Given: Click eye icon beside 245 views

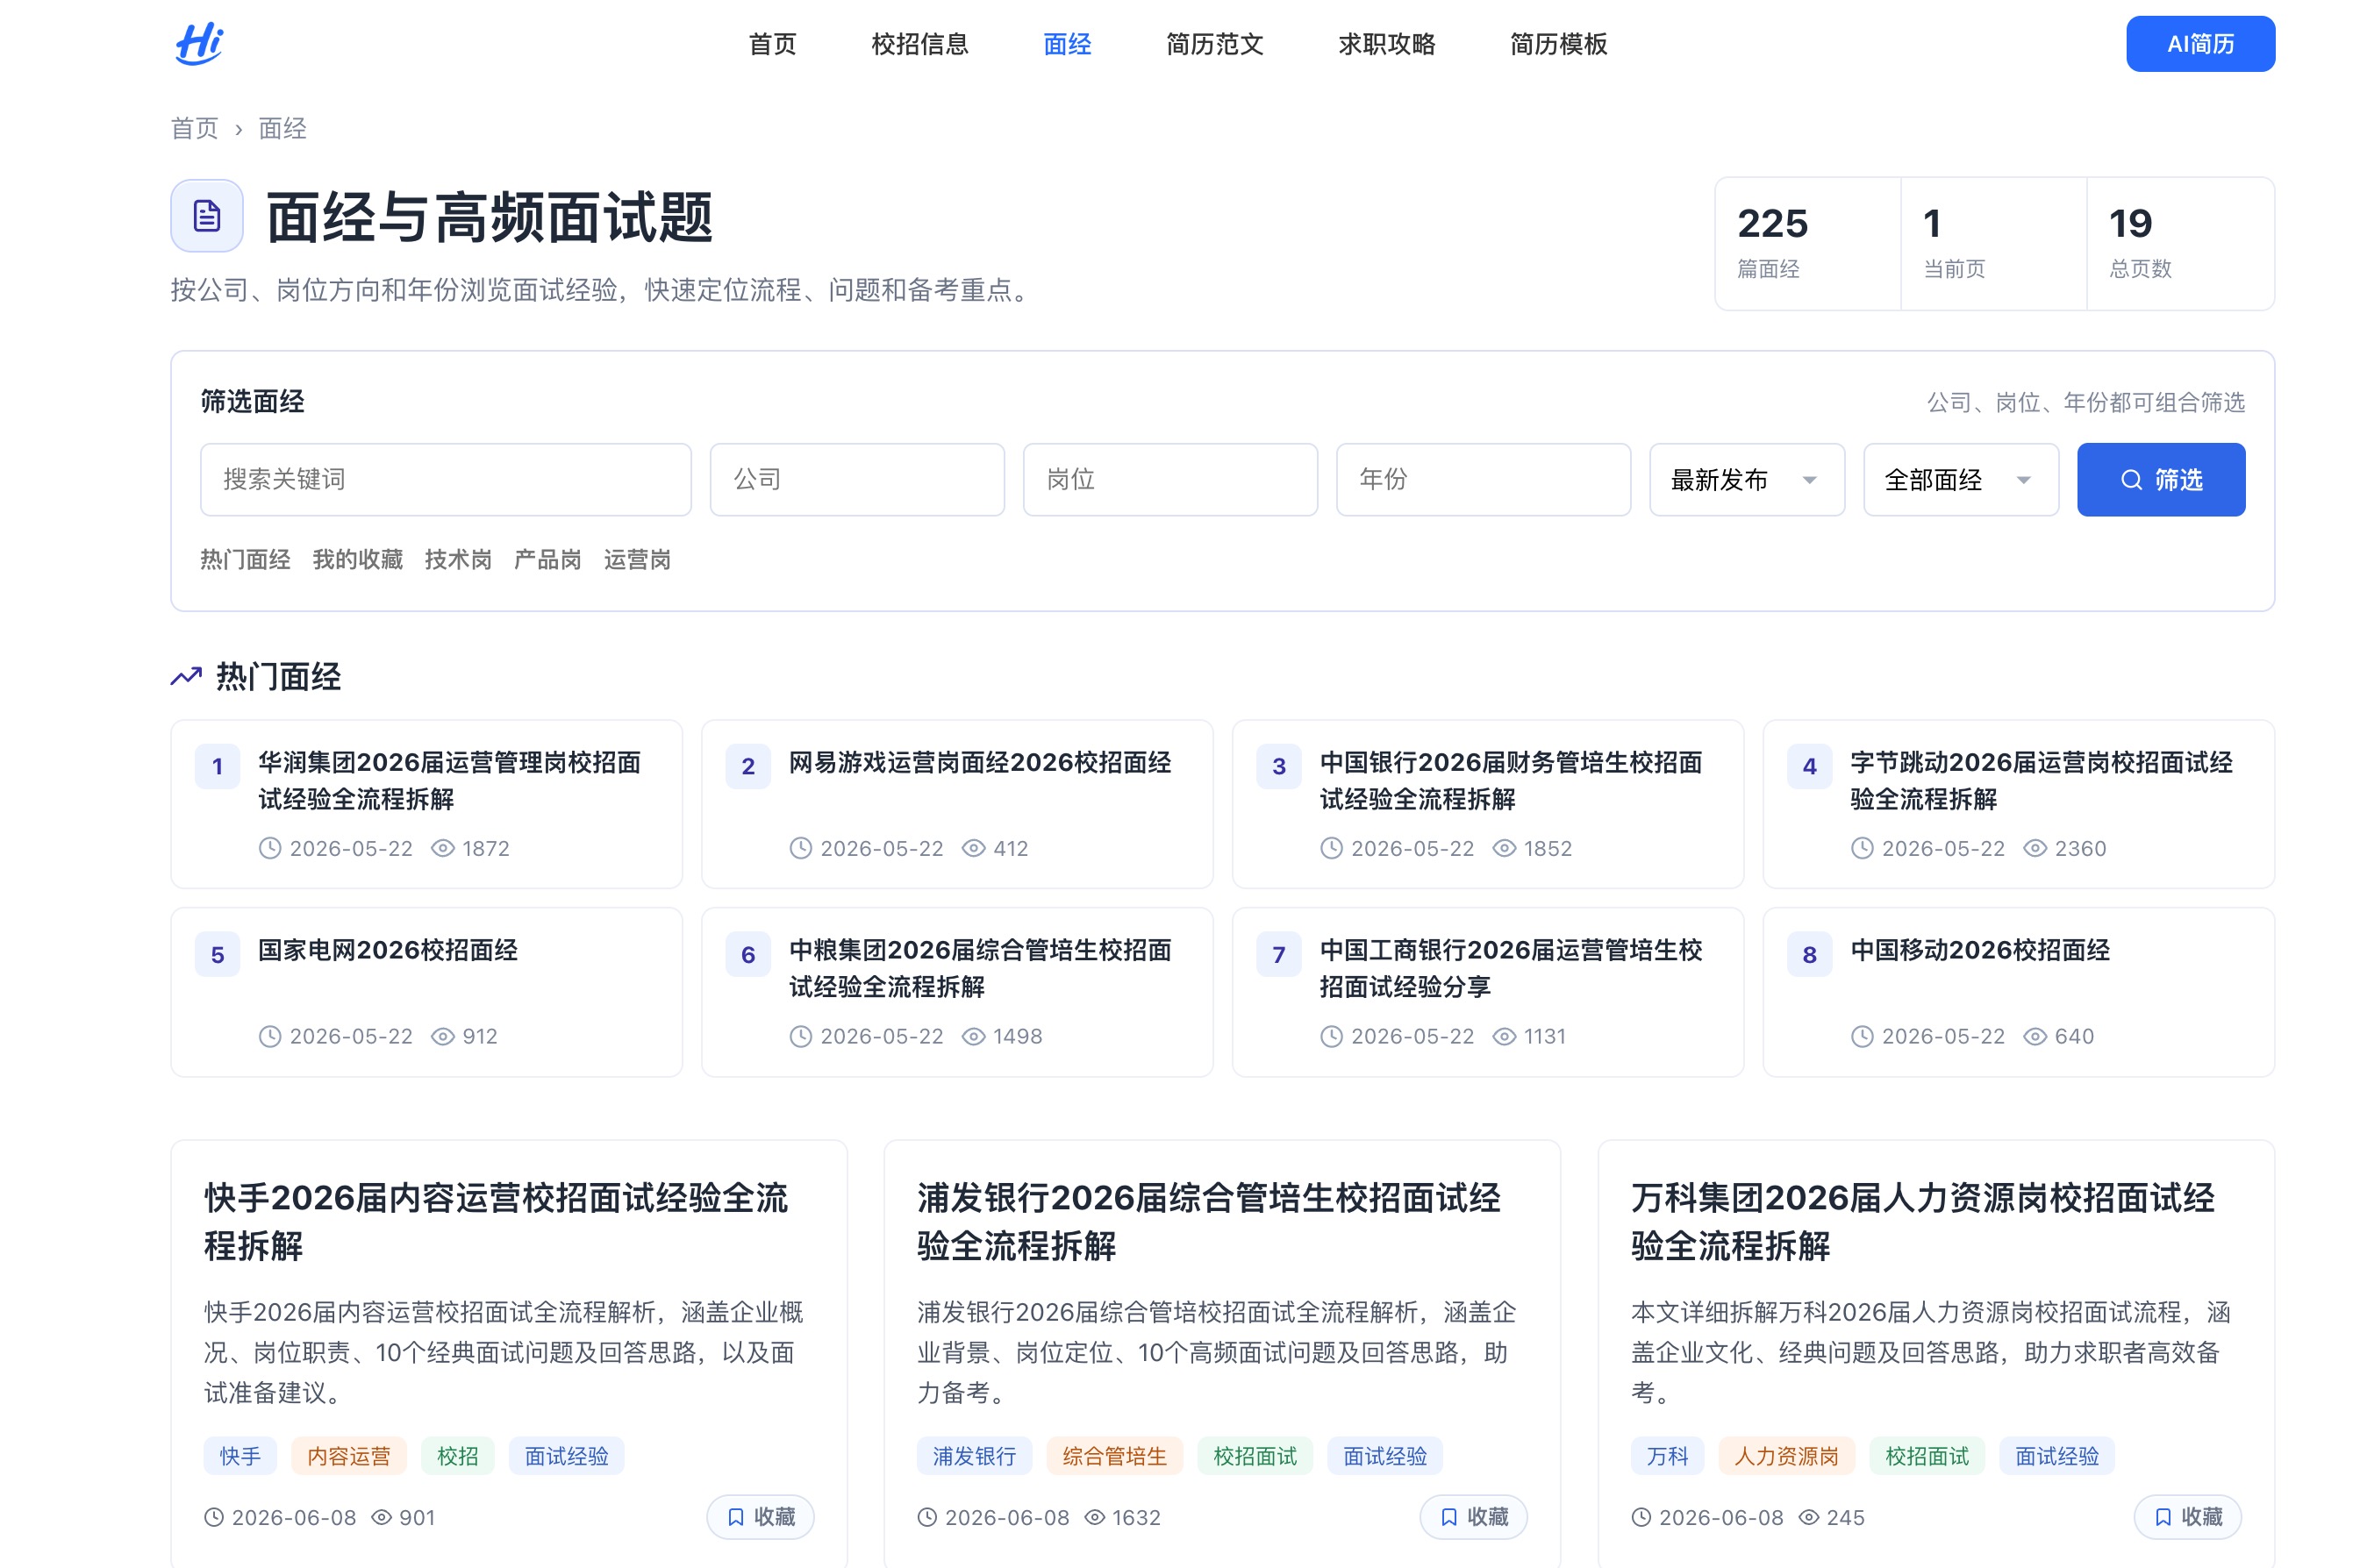Looking at the screenshot, I should [1809, 1517].
